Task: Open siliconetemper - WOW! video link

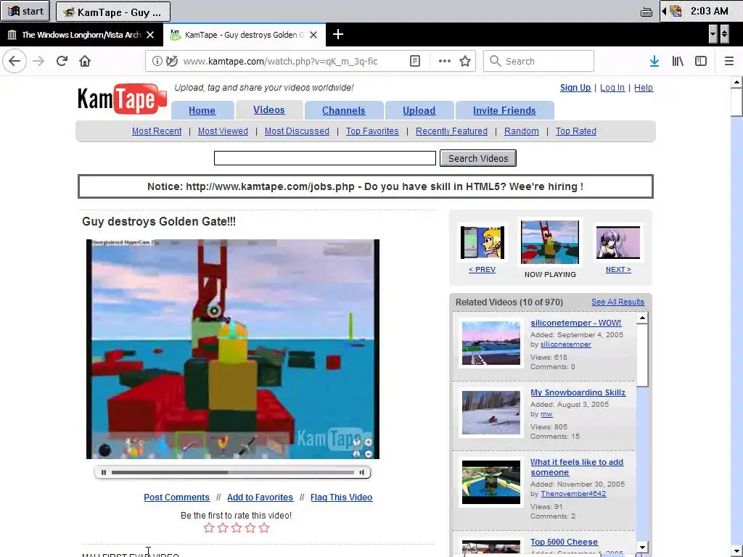Action: click(x=575, y=323)
